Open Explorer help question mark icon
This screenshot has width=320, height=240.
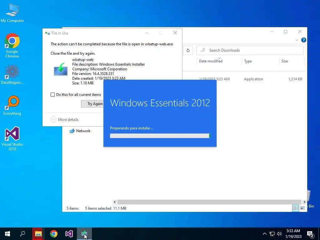pyautogui.click(x=303, y=40)
